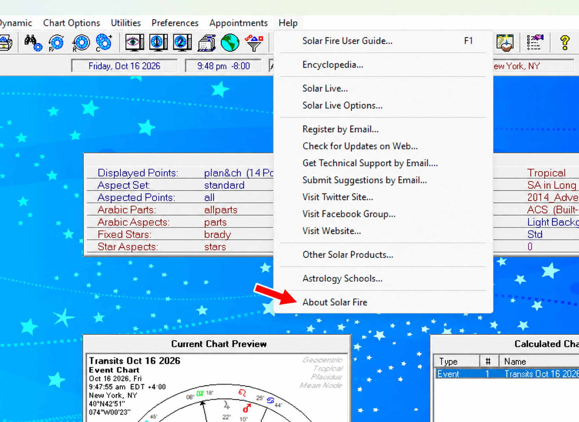579x422 pixels.
Task: Click the time field 9:48 pm -8:00
Action: (x=223, y=66)
